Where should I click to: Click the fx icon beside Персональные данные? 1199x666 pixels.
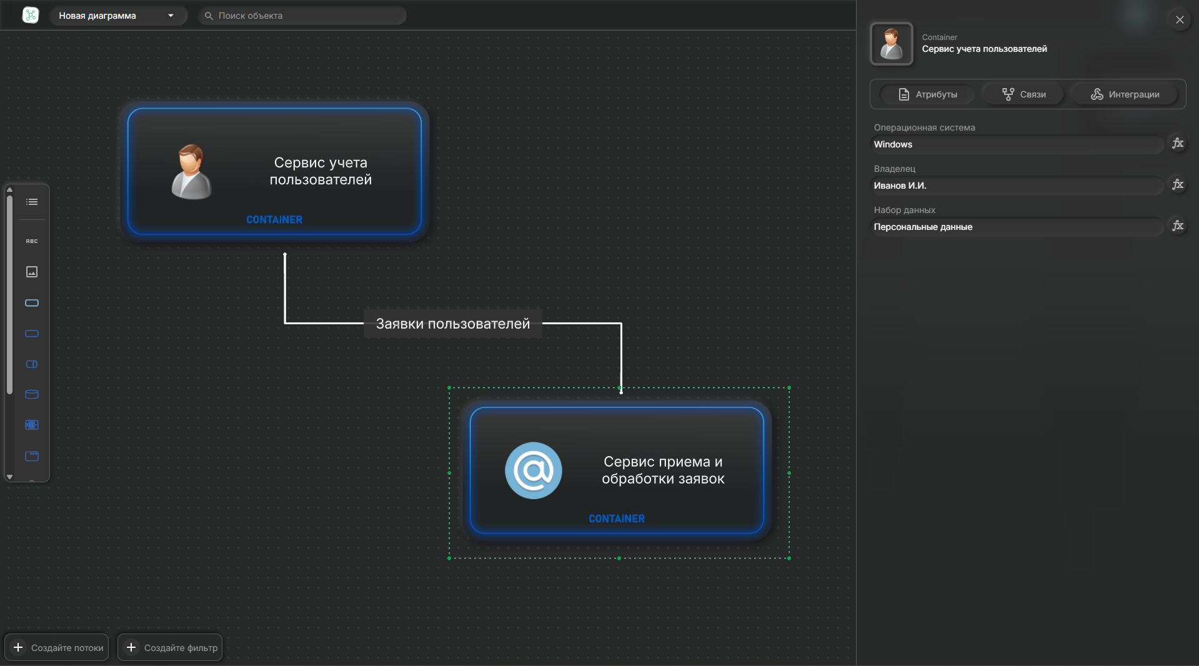(1178, 226)
